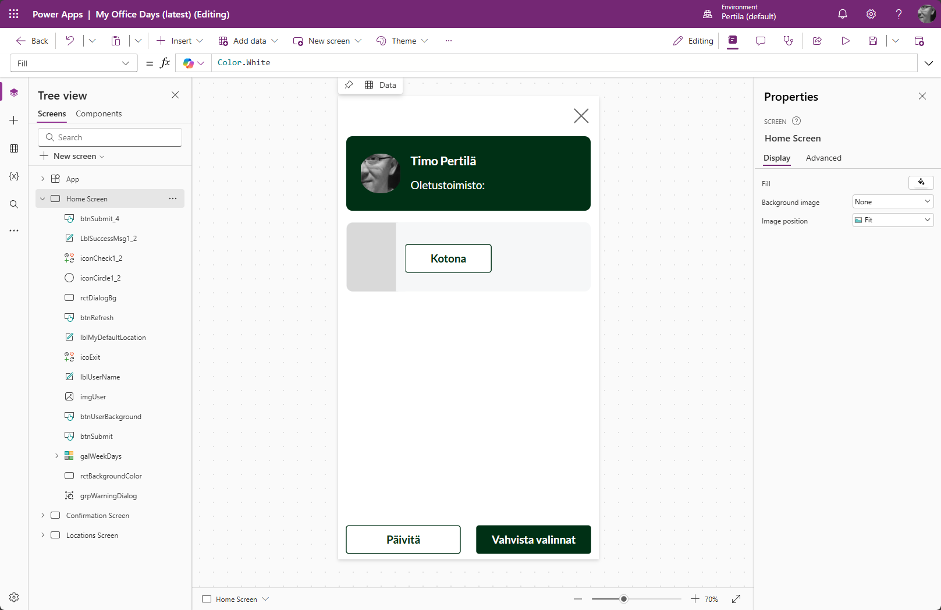Open Copilot formula assistant icon
This screenshot has height=610, width=941.
point(189,63)
